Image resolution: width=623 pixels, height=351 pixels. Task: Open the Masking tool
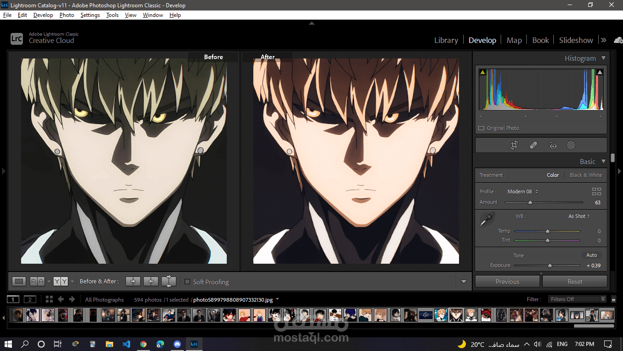(x=571, y=145)
